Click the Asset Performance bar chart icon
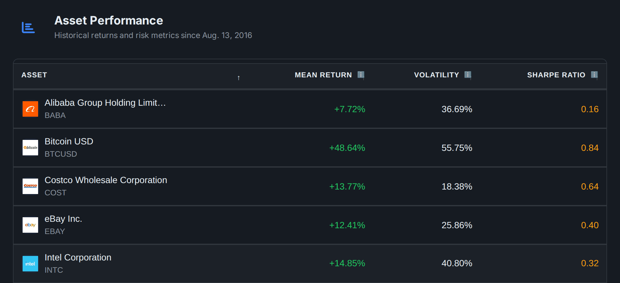 click(28, 28)
